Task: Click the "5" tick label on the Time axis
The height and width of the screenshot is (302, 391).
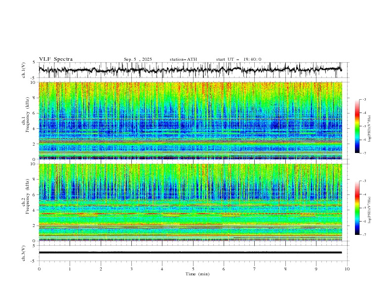Action: pos(193,269)
